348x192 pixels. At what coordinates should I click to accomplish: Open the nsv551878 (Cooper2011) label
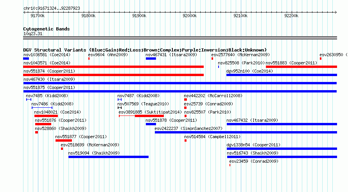tap(171, 120)
